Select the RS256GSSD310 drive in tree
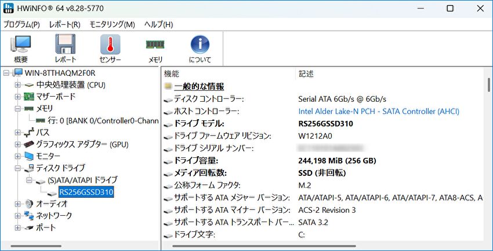Screen dimensions: 493x251 click(86, 192)
